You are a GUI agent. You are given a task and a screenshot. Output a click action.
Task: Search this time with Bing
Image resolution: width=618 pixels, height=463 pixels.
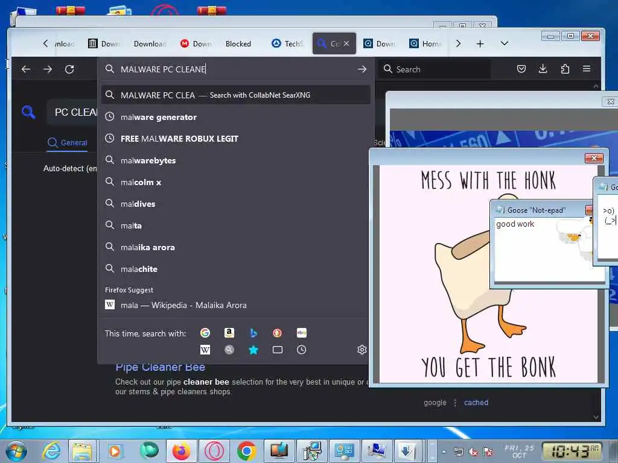point(253,333)
